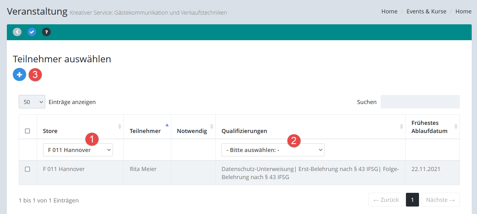477x214 pixels.
Task: Toggle the select-all checkbox in table header
Action: 27,131
